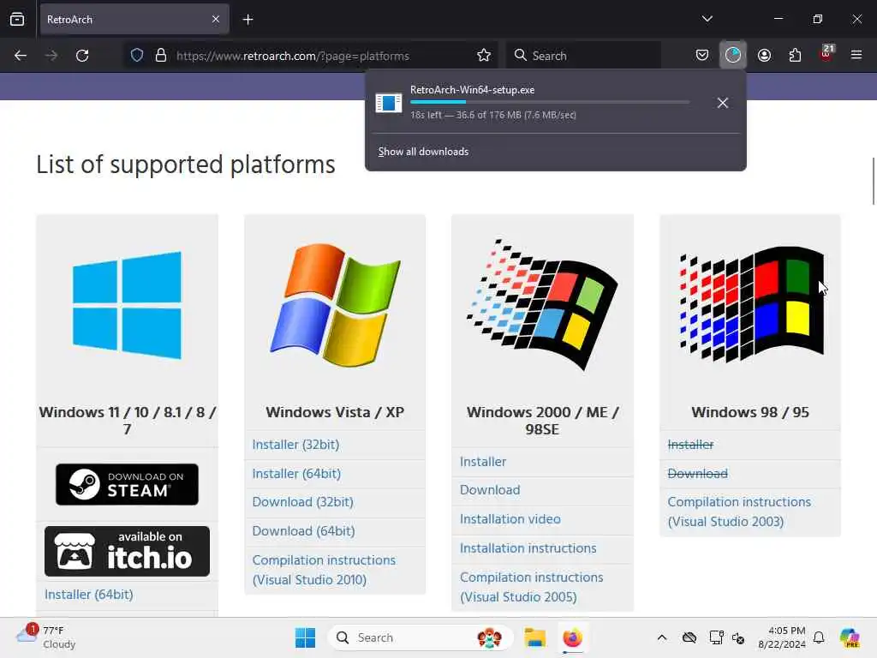Click the Firefox back arrow

pyautogui.click(x=21, y=56)
